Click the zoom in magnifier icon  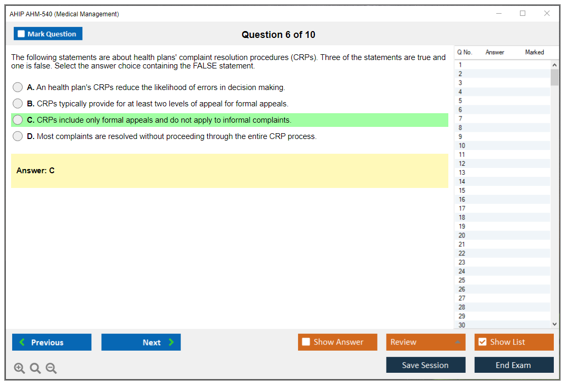20,369
